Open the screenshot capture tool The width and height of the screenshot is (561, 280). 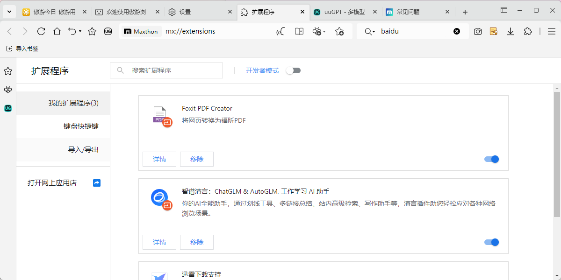pyautogui.click(x=477, y=31)
